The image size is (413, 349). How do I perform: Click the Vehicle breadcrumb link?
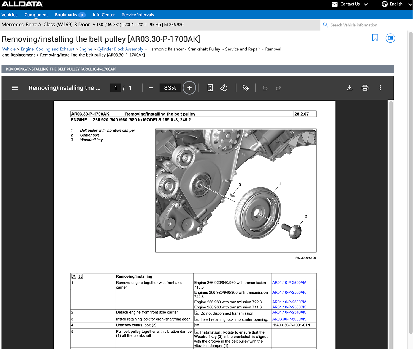click(x=9, y=49)
